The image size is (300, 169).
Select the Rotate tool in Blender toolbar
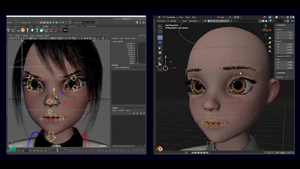coord(160,42)
